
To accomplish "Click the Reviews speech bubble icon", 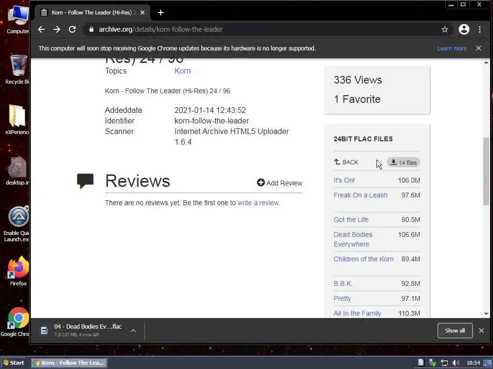I will click(x=85, y=181).
